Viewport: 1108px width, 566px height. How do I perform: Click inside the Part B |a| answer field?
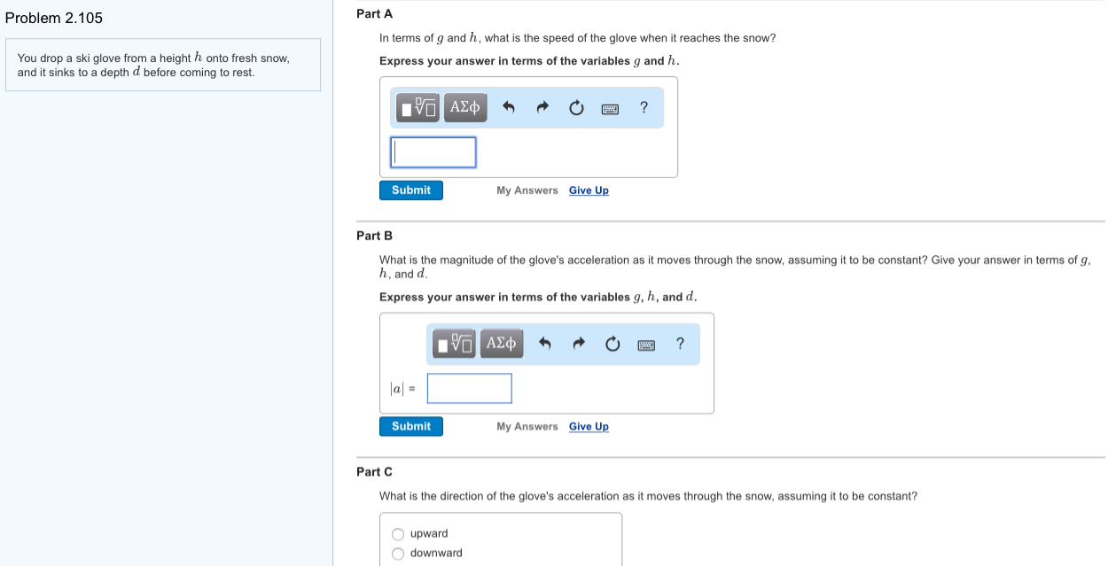[x=469, y=388]
